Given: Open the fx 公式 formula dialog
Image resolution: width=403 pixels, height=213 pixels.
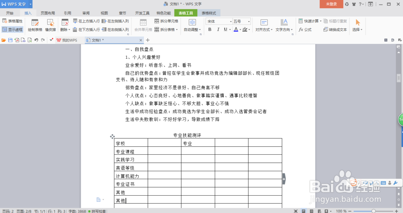Looking at the screenshot, I should (305, 29).
